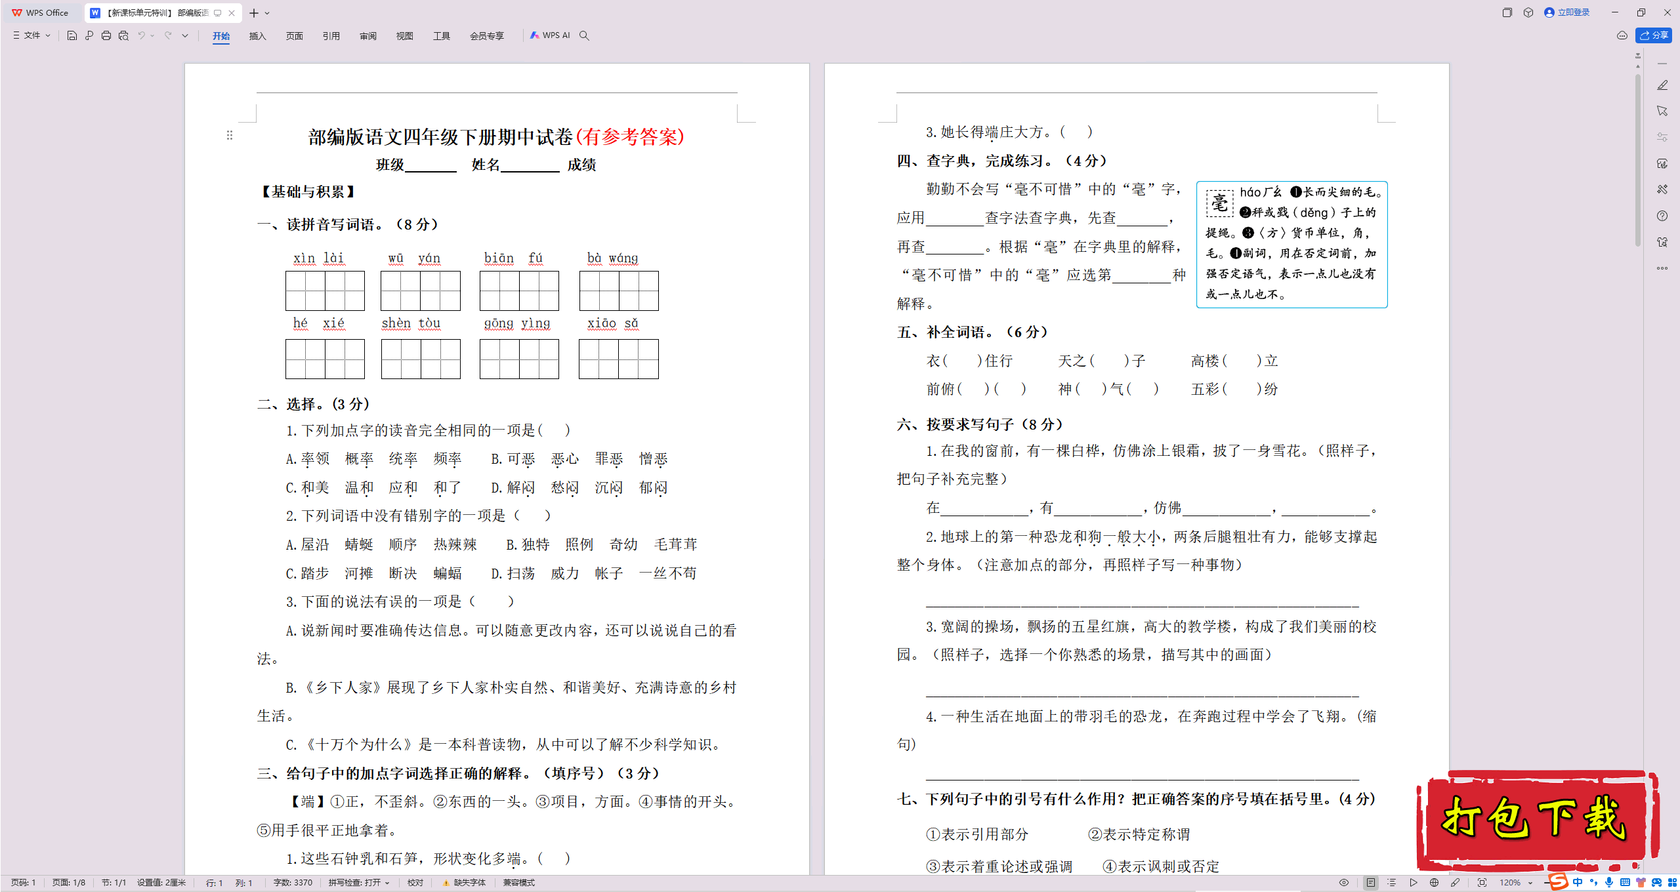The image size is (1680, 892).
Task: Select the 引用 ribbon tab
Action: 331,36
